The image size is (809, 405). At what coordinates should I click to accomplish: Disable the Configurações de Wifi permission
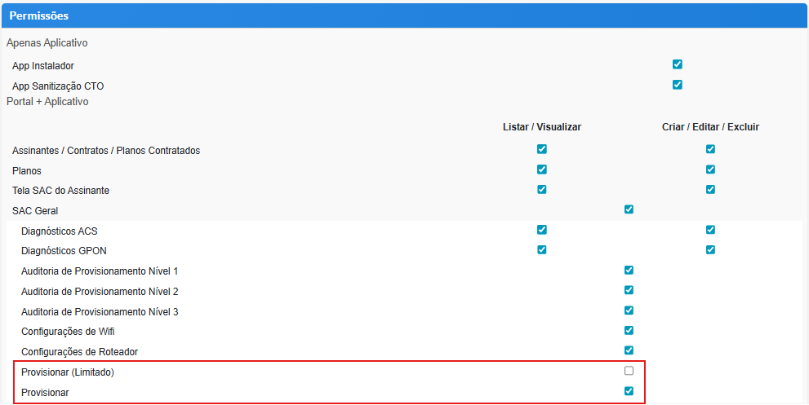click(x=629, y=330)
